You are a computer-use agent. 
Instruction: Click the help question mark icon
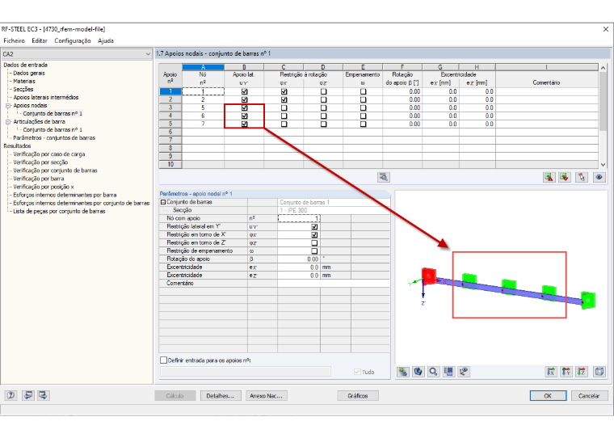[11, 395]
